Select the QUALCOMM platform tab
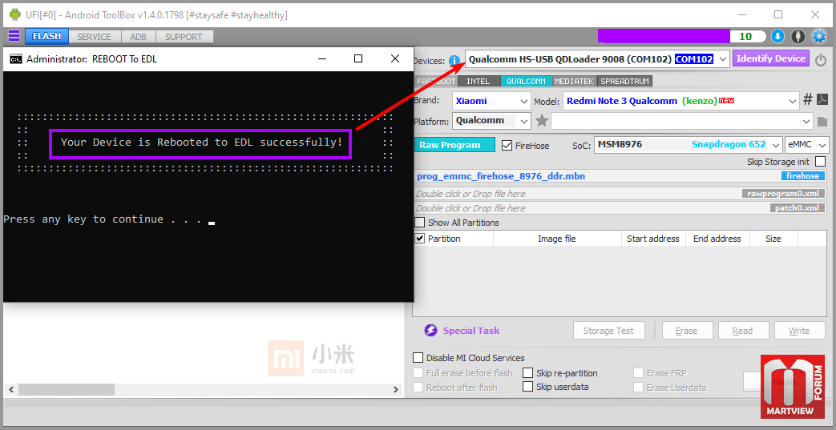 pyautogui.click(x=527, y=82)
